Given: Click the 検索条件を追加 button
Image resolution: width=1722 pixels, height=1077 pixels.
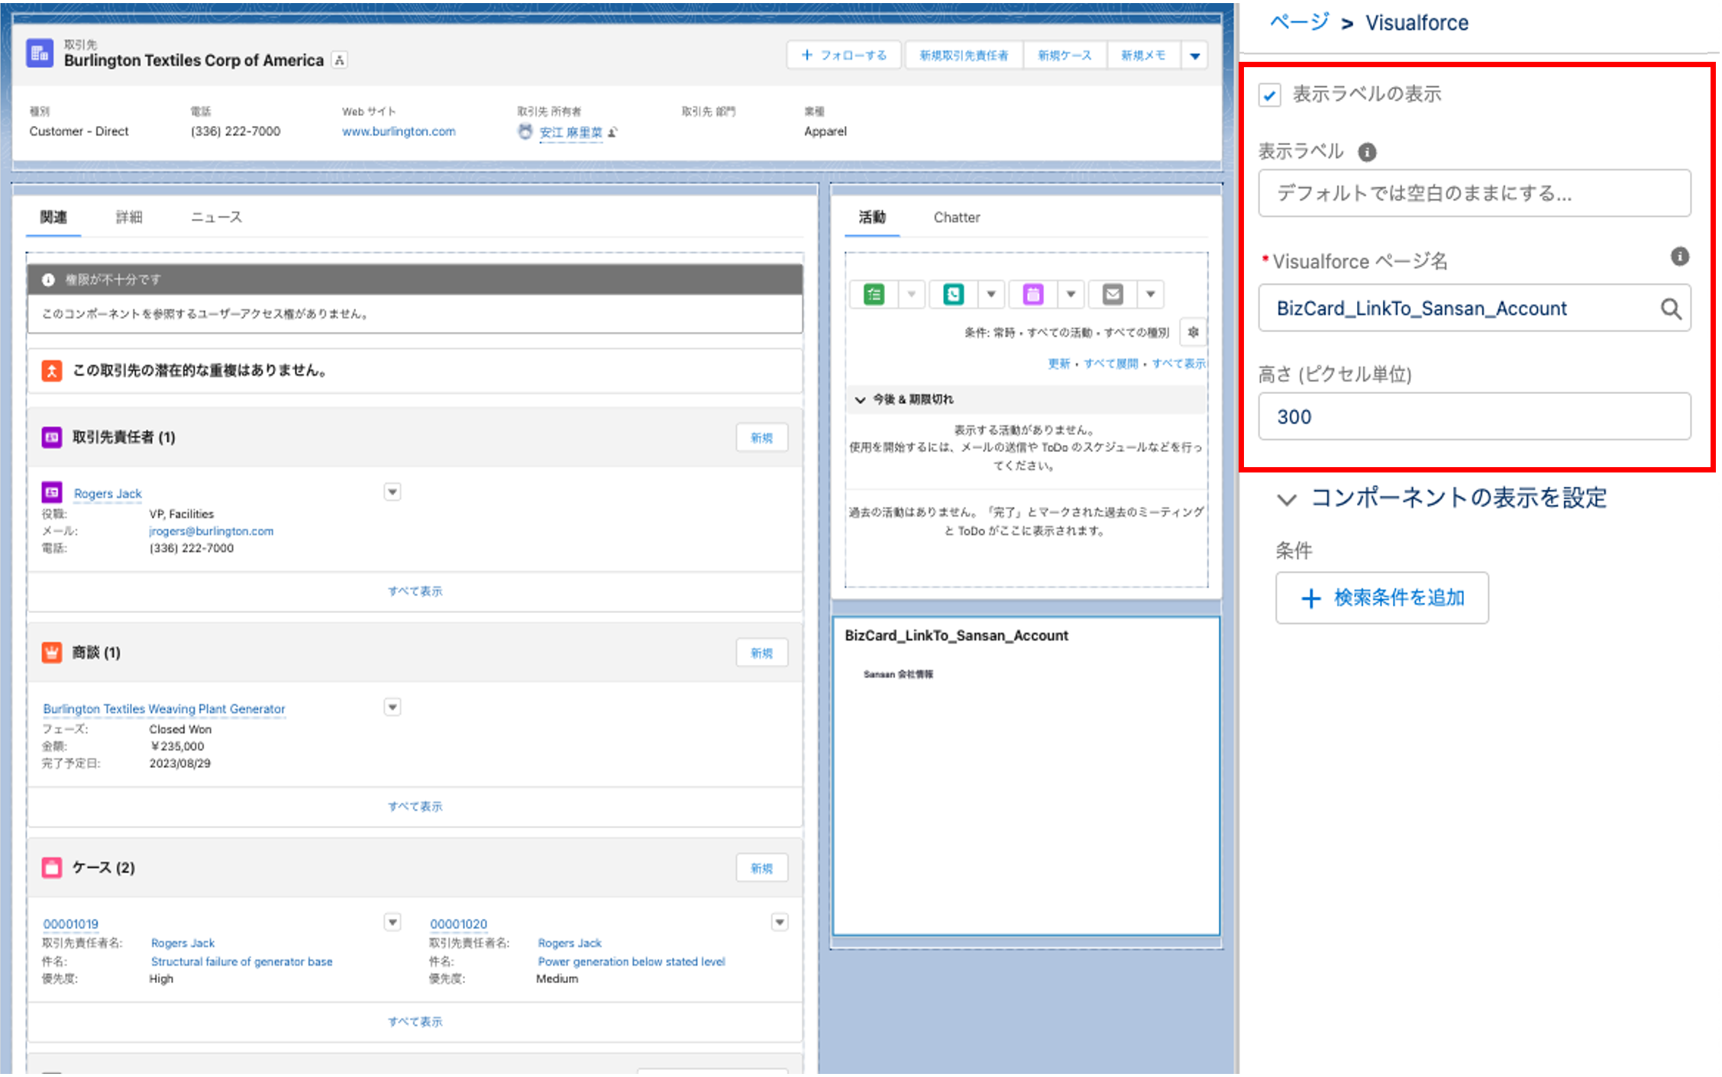Looking at the screenshot, I should click(x=1381, y=598).
